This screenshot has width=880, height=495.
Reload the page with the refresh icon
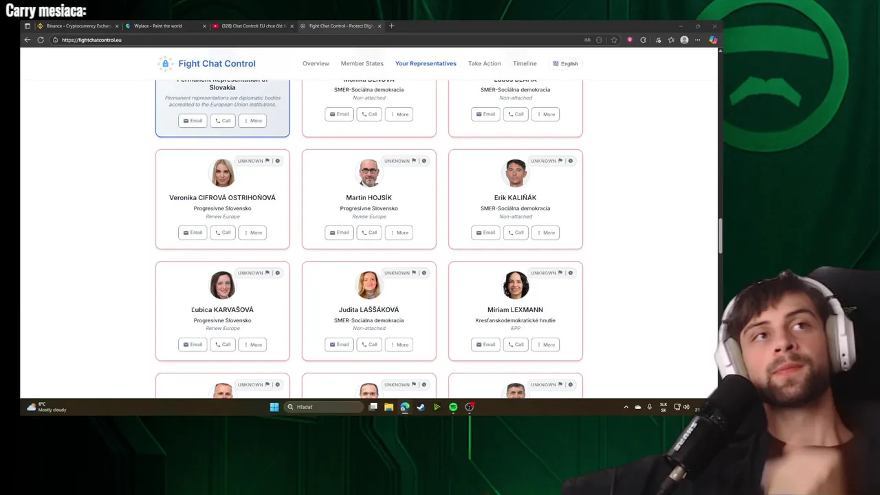(41, 40)
